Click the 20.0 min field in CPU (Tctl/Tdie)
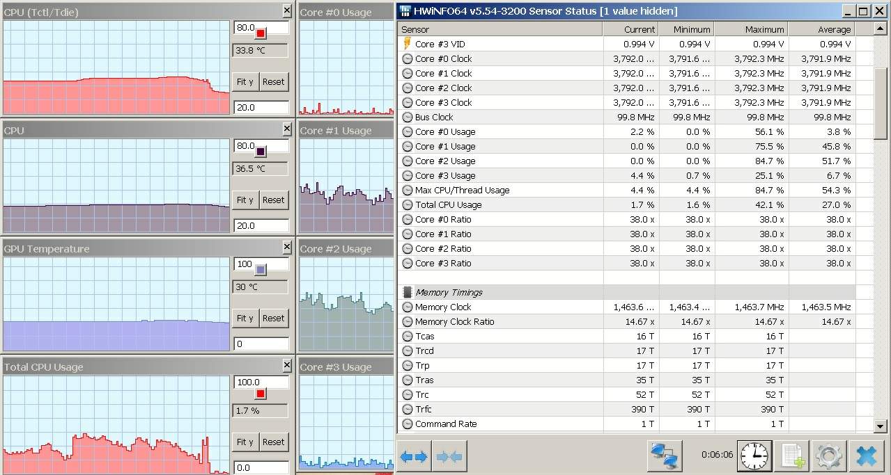 click(261, 107)
